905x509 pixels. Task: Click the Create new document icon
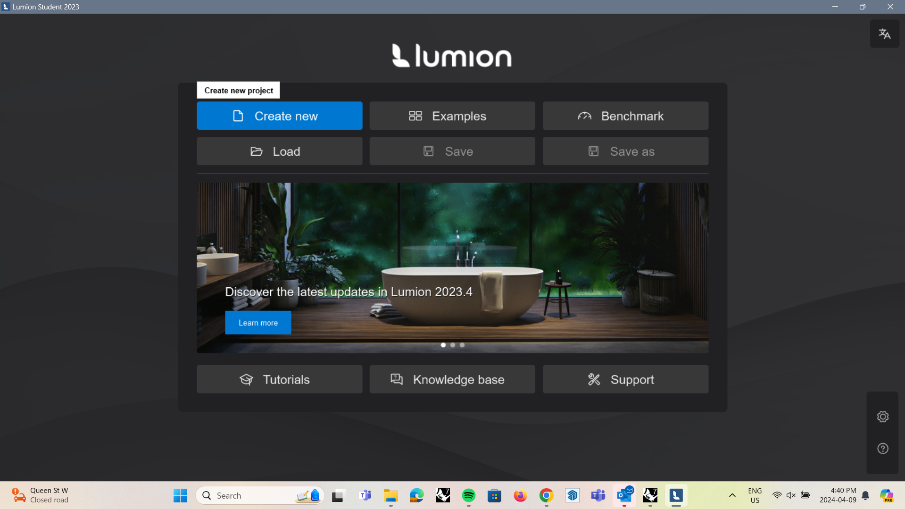point(238,116)
